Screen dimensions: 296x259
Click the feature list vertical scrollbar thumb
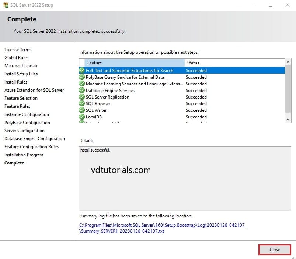pos(288,89)
